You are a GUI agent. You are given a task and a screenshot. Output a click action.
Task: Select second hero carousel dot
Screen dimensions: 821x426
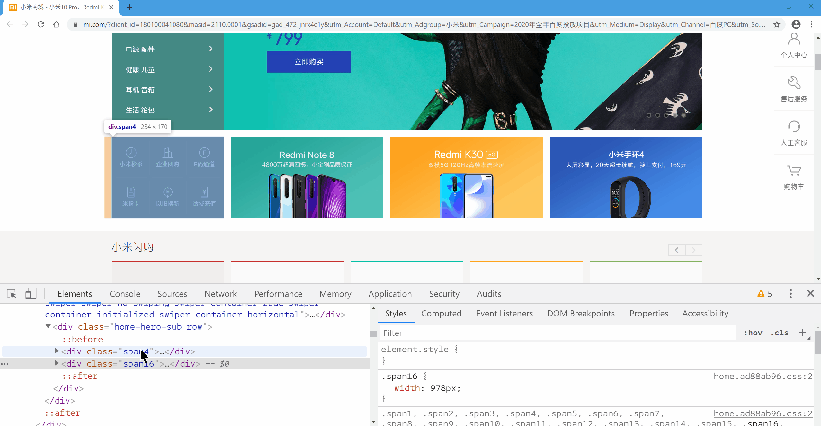coord(657,115)
